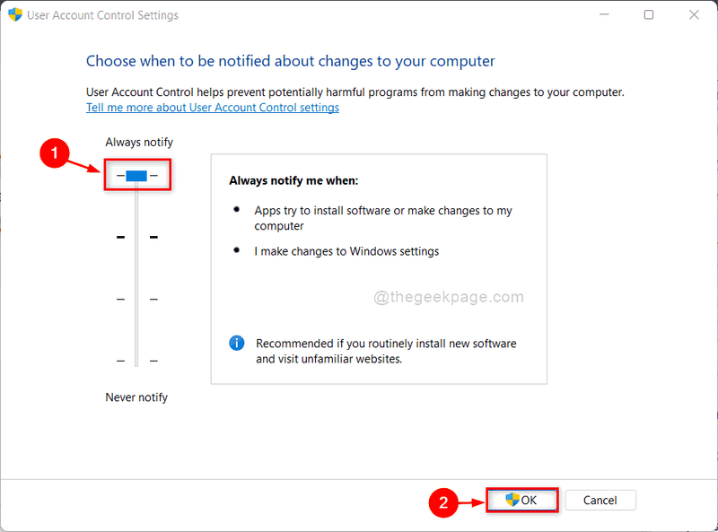Set slider to second notch below Always notify
718x532 pixels.
pyautogui.click(x=136, y=237)
